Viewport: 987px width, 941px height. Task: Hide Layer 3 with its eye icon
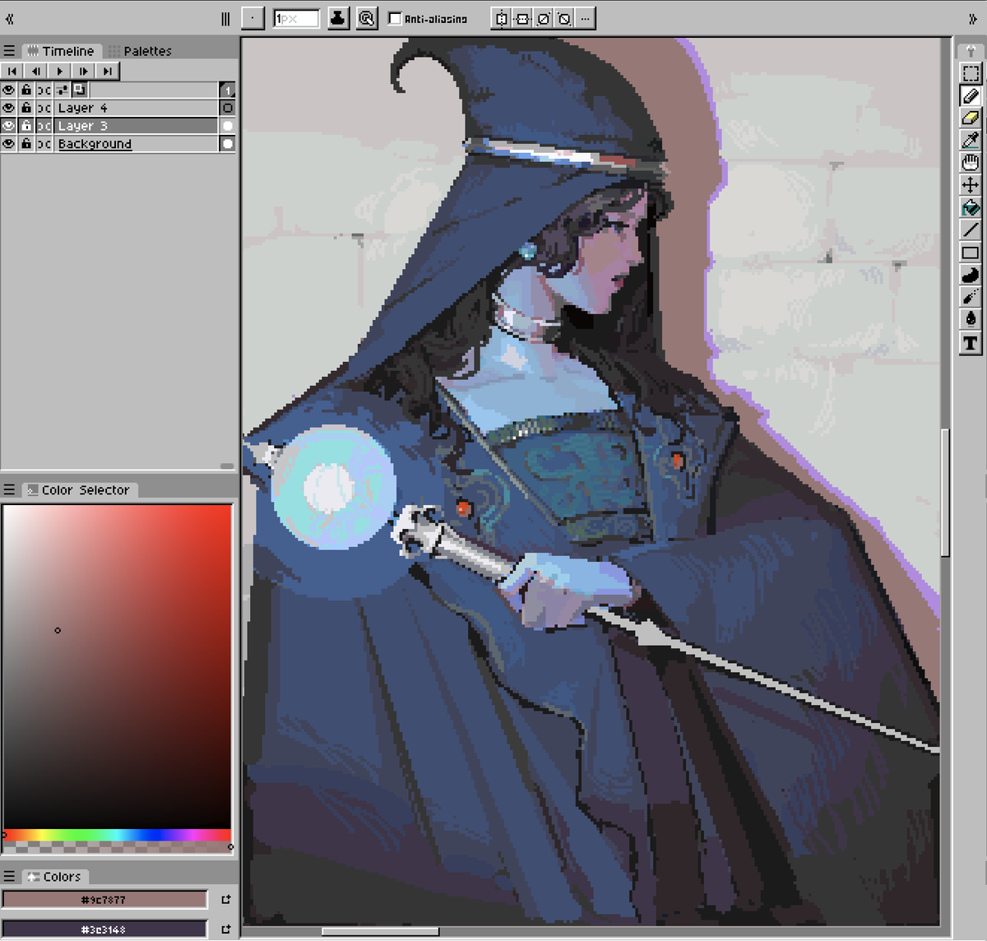click(9, 126)
